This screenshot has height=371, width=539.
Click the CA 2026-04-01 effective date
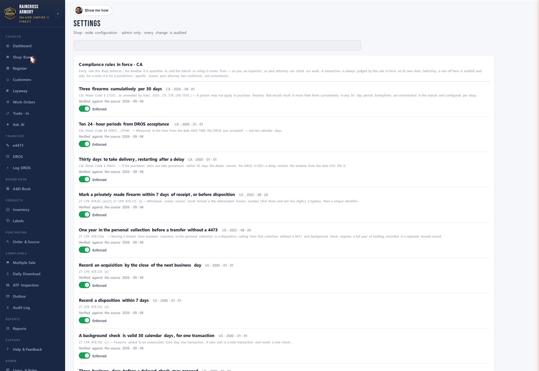tap(180, 89)
